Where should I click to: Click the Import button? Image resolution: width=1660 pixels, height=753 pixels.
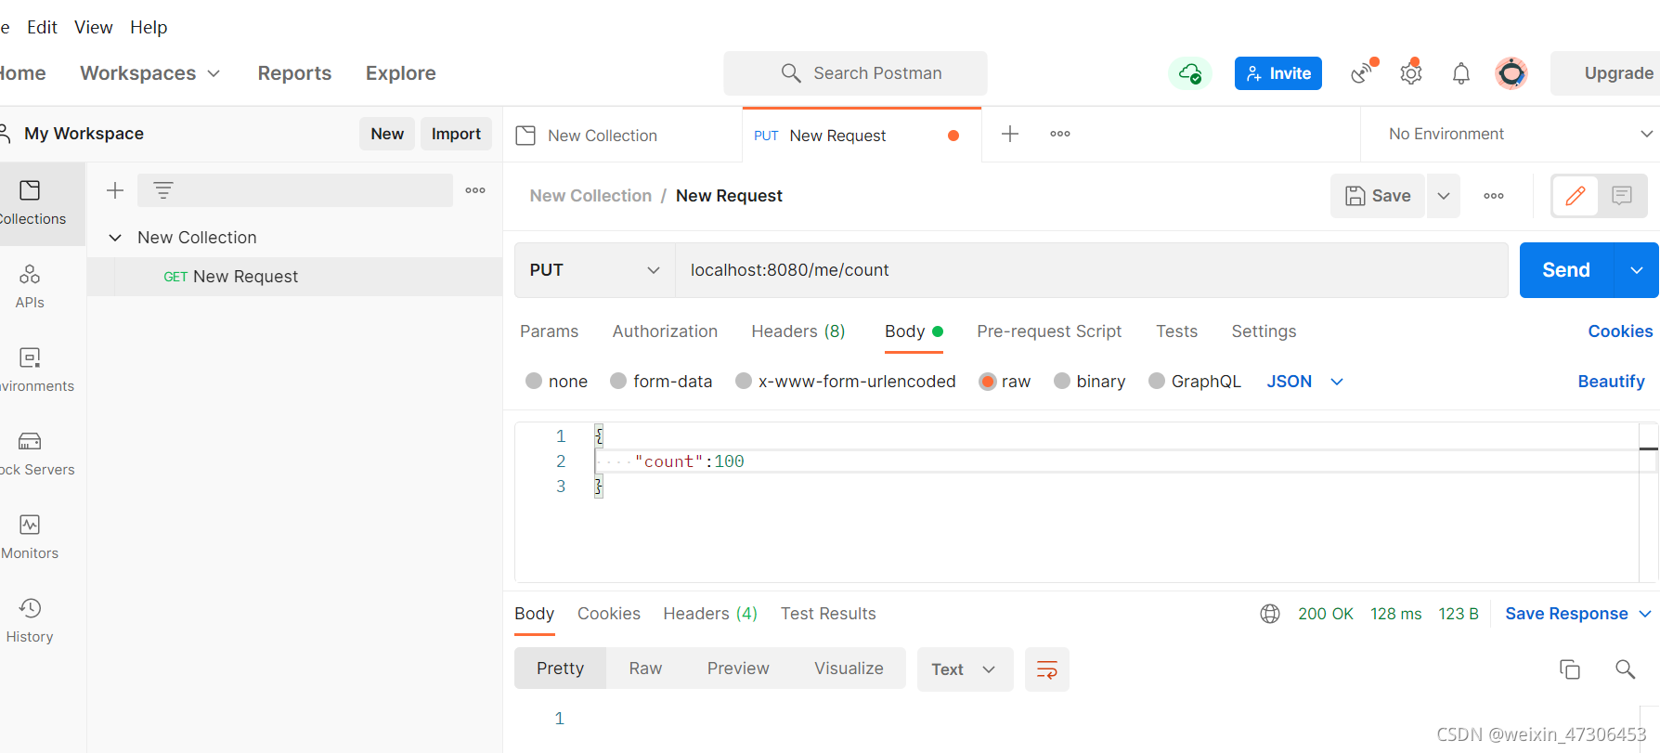456,134
